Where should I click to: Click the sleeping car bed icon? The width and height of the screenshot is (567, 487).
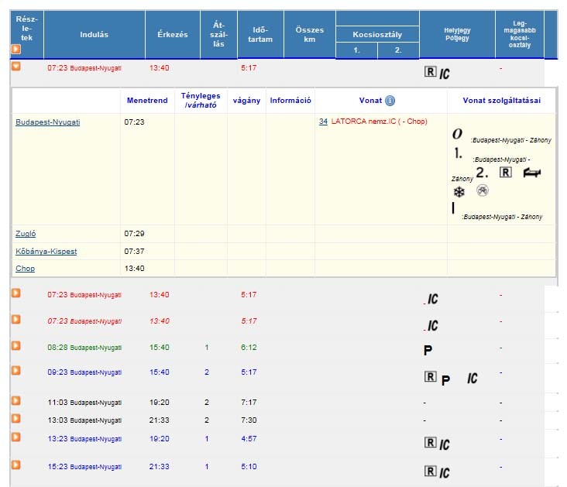coord(531,173)
